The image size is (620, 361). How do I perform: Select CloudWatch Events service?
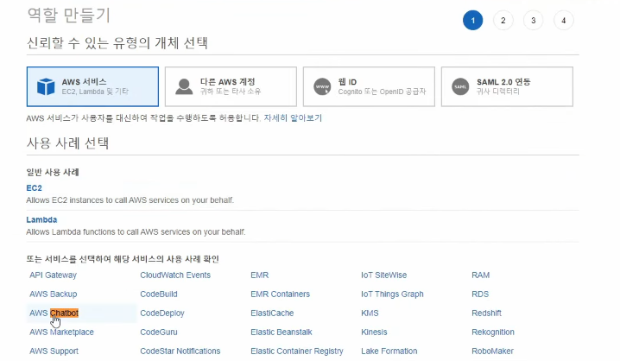[x=175, y=275]
